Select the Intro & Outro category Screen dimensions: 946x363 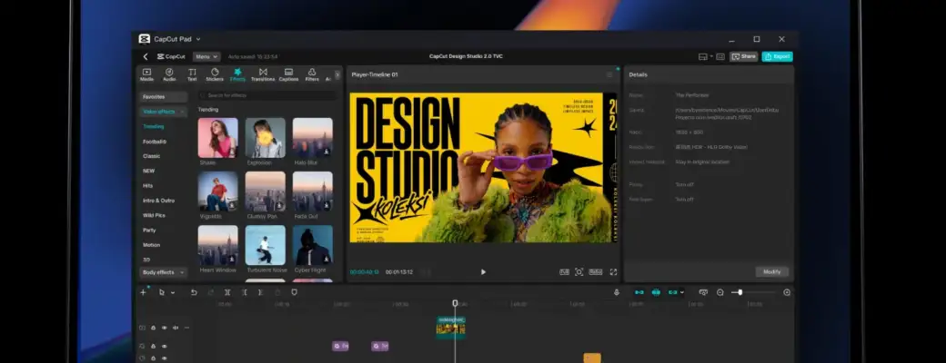(x=158, y=201)
